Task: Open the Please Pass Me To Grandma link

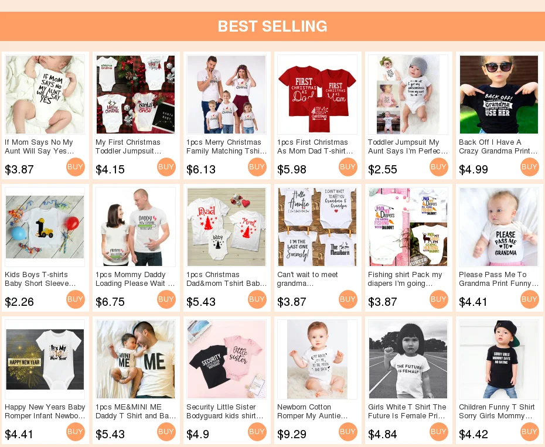Action: coord(499,279)
